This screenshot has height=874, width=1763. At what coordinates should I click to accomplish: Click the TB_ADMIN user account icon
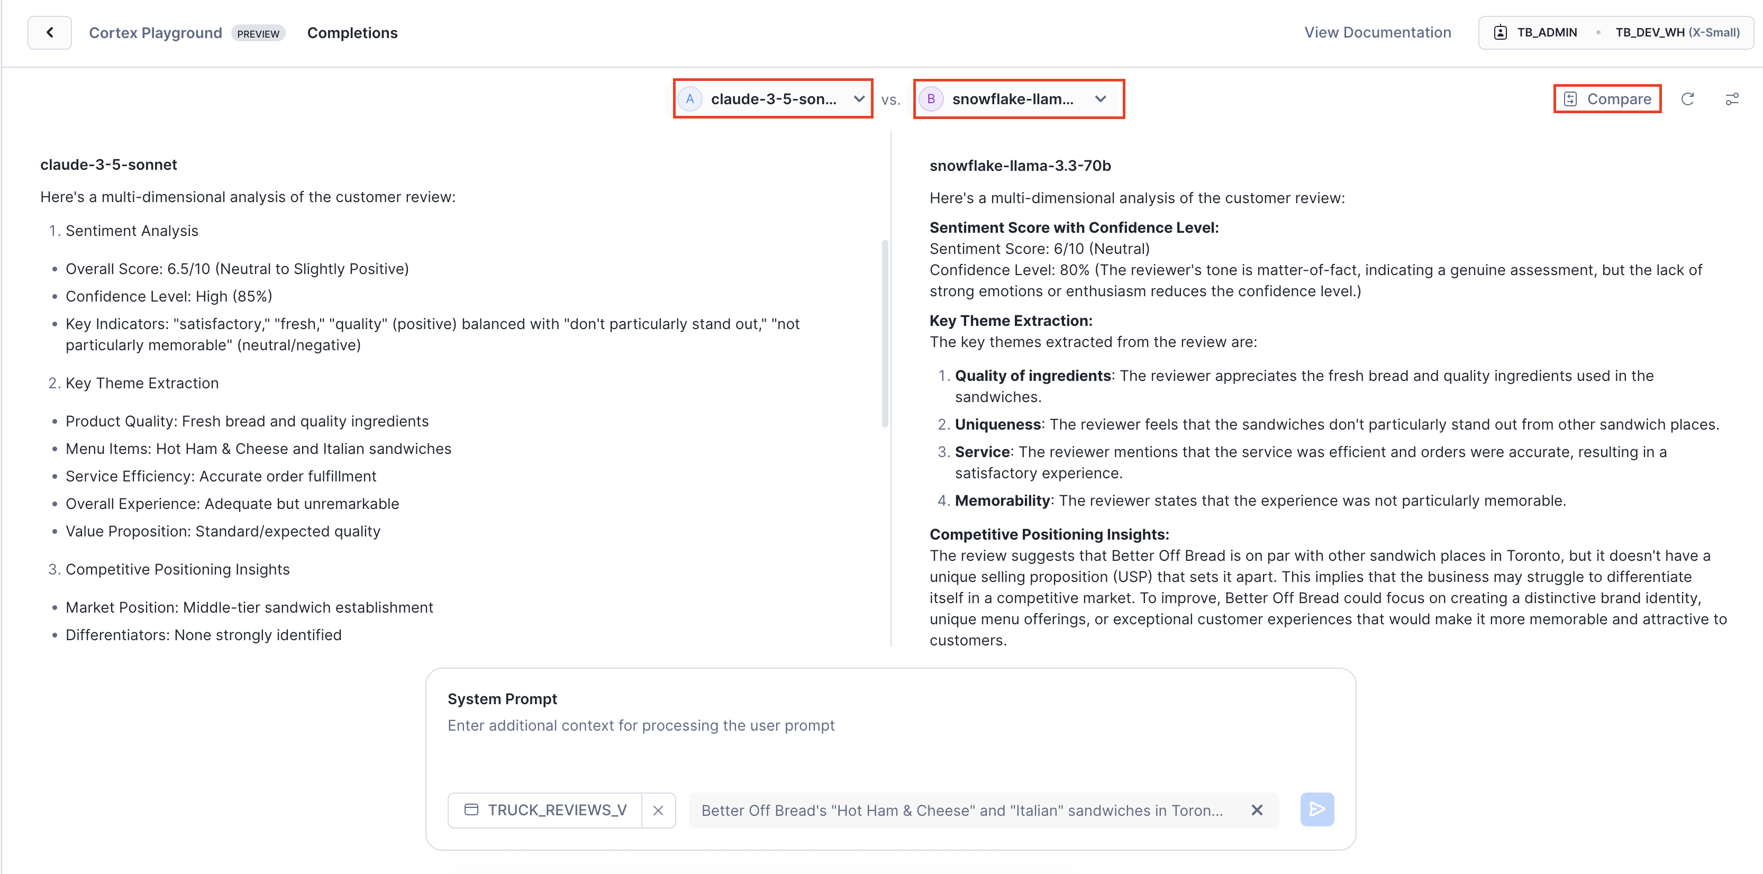(x=1502, y=32)
